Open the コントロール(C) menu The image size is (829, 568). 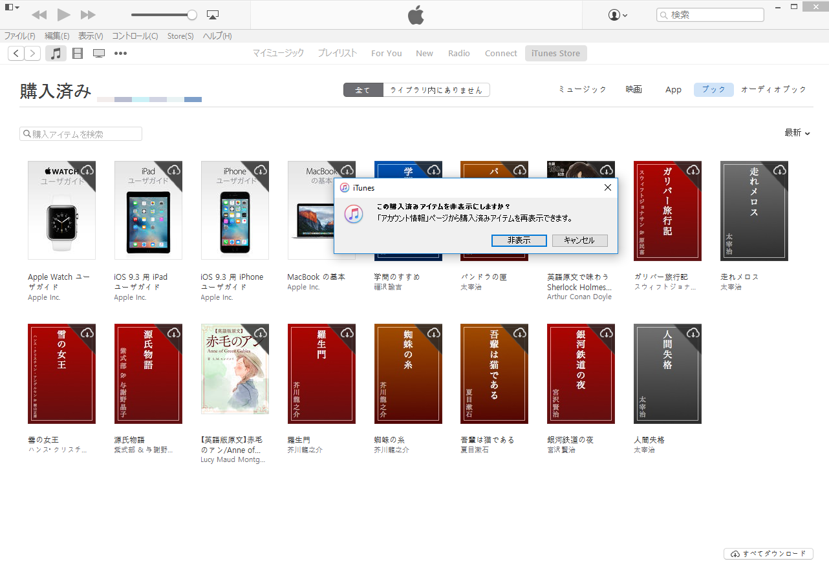[135, 36]
